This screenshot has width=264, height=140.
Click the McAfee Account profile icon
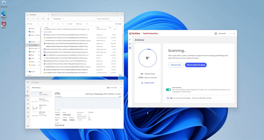point(216,34)
